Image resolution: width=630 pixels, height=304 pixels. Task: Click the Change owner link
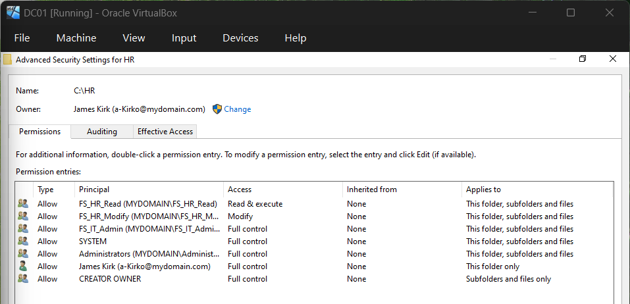tap(237, 109)
